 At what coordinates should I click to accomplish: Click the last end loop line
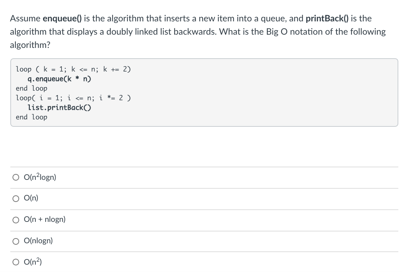32,117
